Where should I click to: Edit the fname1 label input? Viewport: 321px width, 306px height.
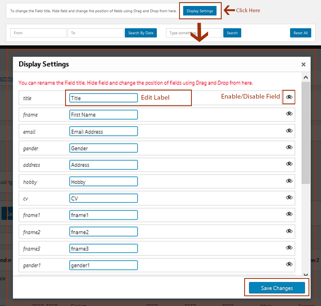(x=103, y=215)
